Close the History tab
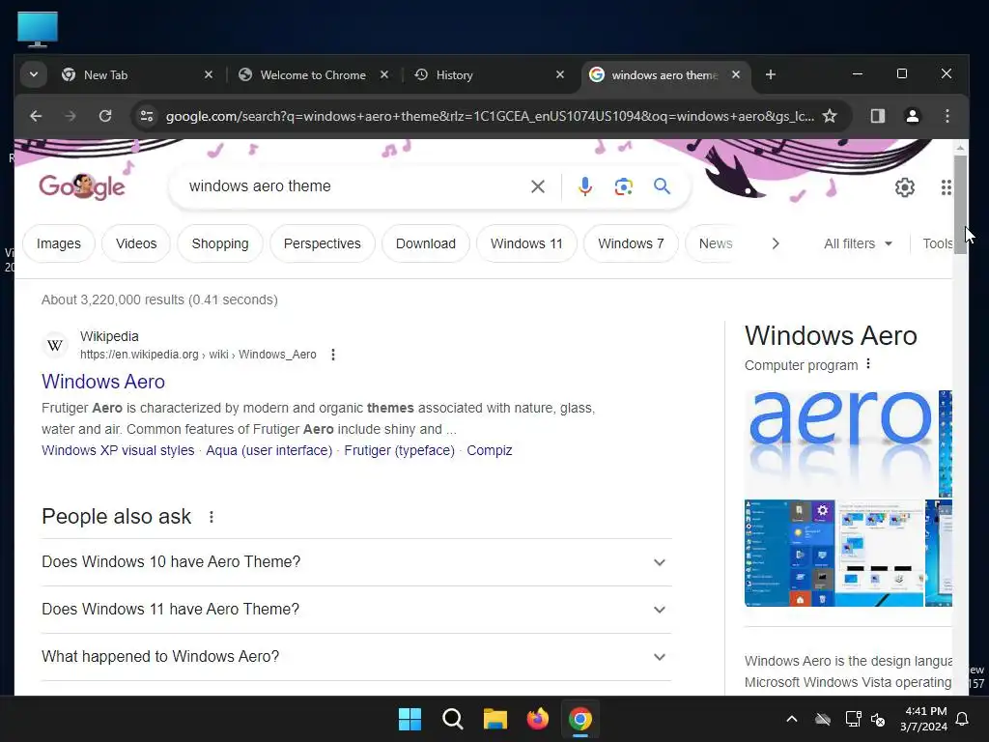 tap(560, 74)
